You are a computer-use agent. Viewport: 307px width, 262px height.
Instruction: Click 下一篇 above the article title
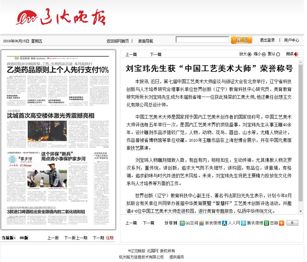(x=156, y=54)
